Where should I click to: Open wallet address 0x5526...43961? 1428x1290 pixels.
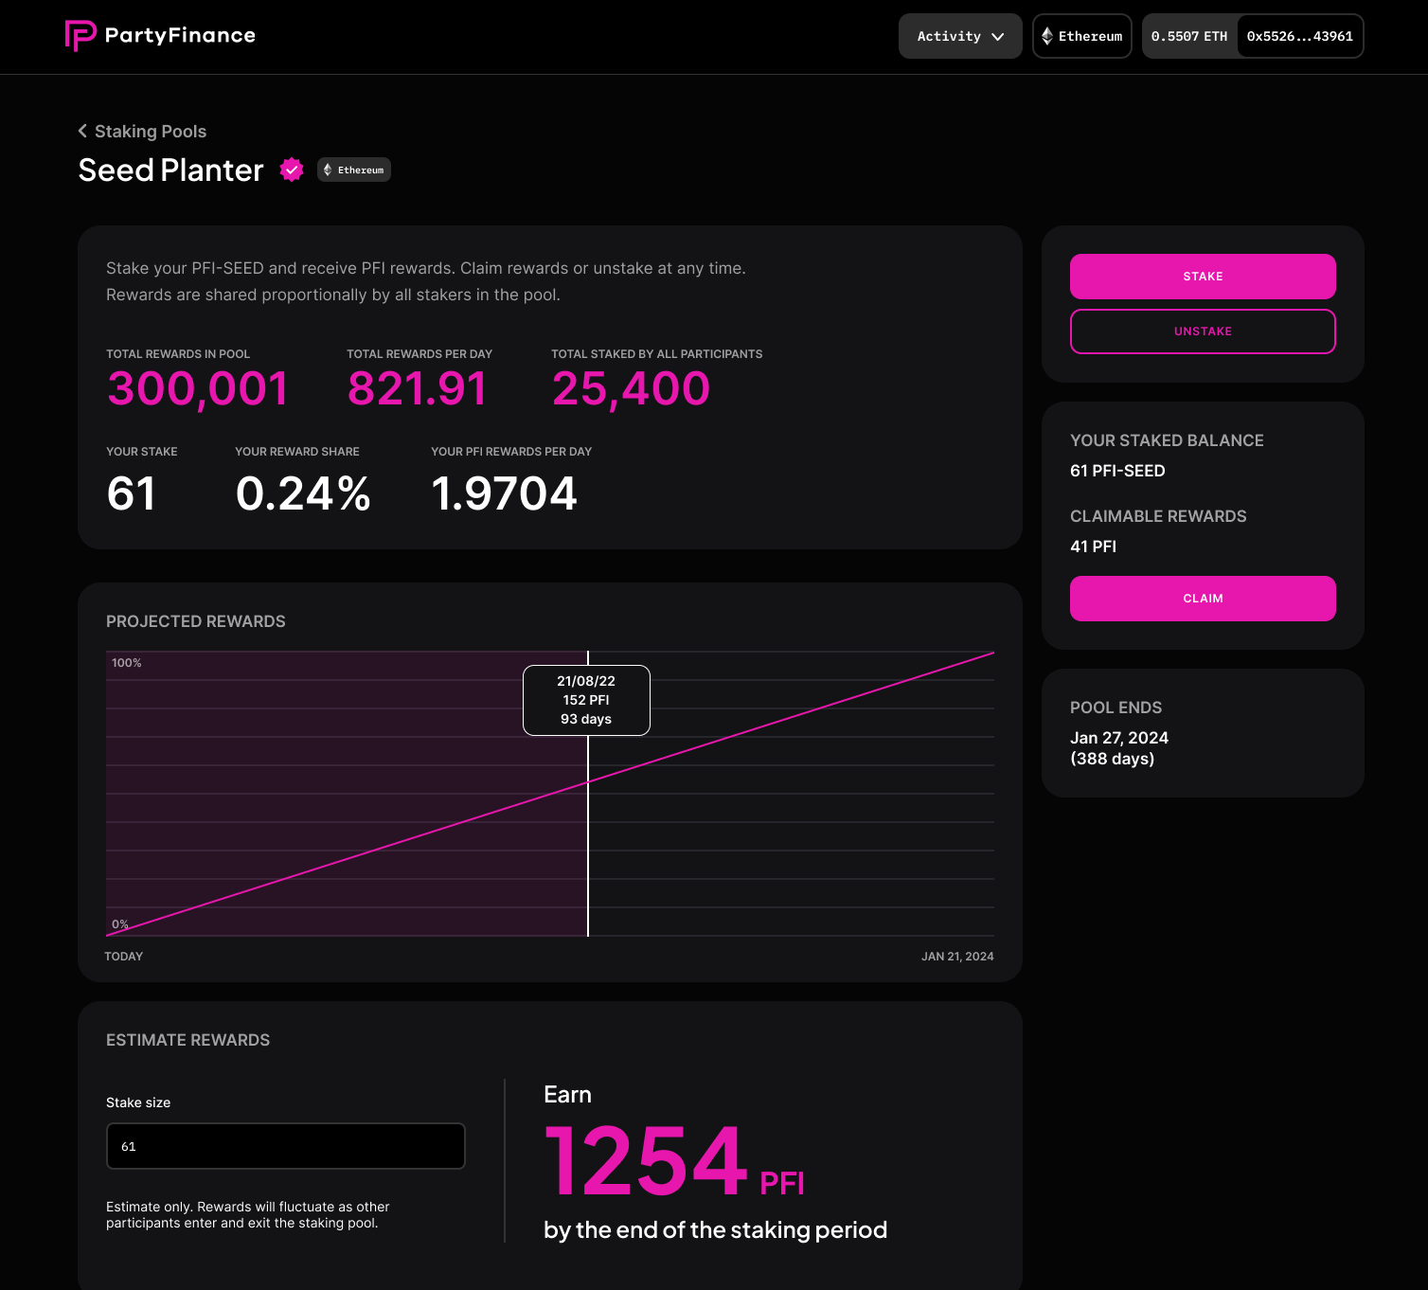(1299, 36)
